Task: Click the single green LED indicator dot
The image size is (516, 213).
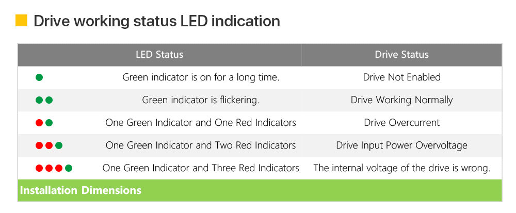Action: (x=39, y=77)
